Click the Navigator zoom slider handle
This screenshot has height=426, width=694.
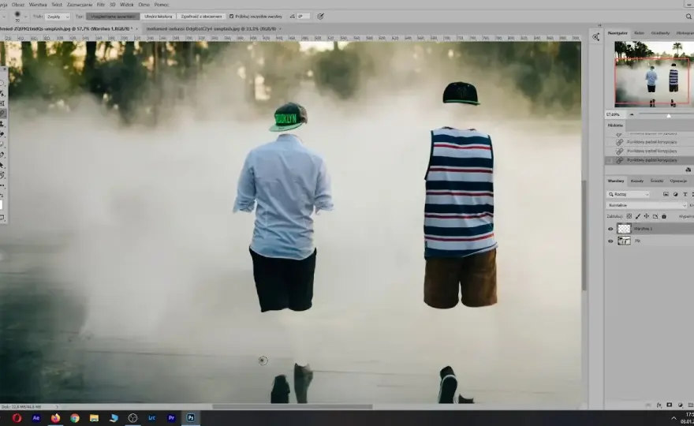click(668, 116)
